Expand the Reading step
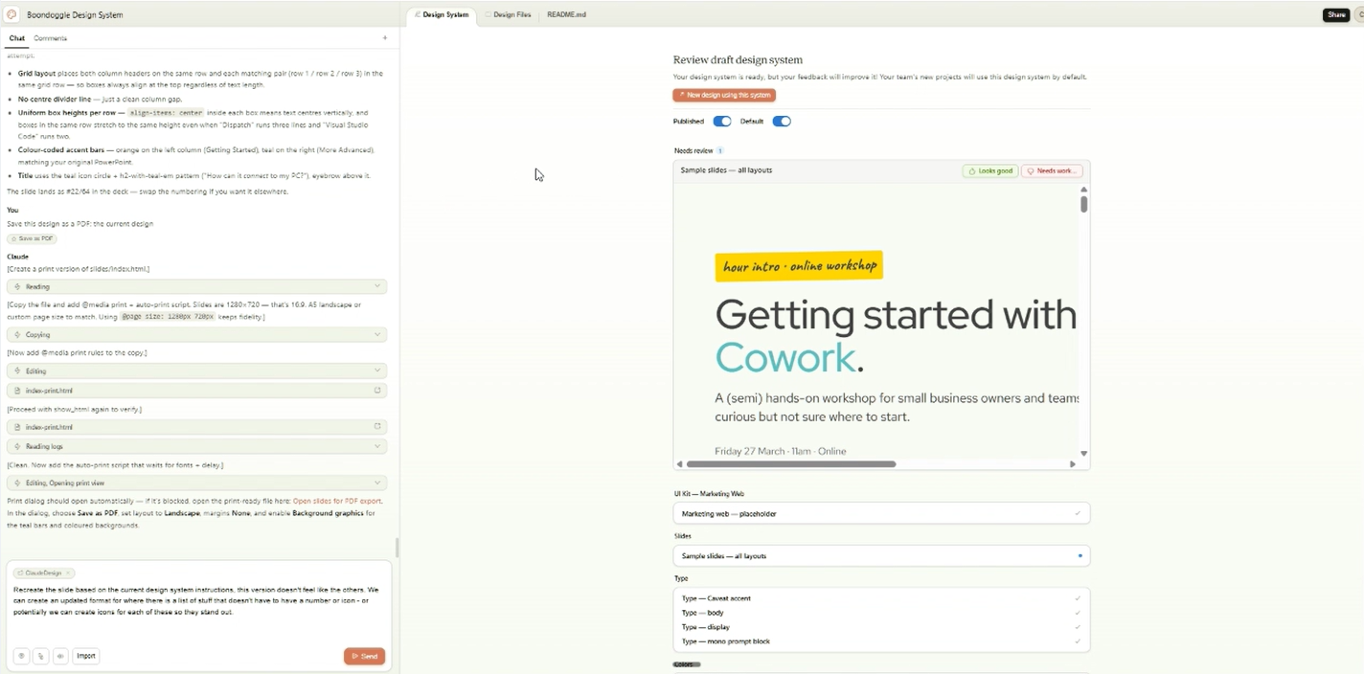Viewport: 1364px width, 674px height. (196, 286)
